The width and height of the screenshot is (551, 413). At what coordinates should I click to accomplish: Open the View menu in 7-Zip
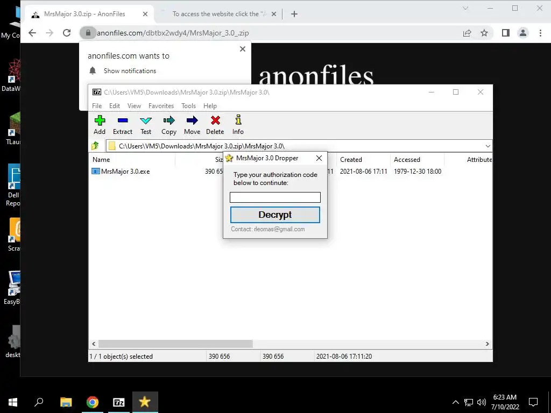[134, 106]
